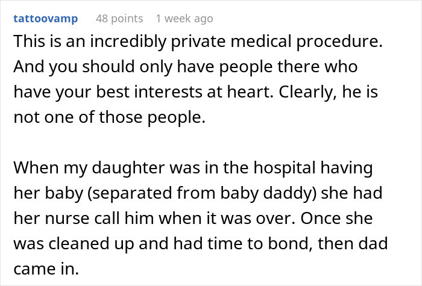Click the word 'Clearly' in the comment

coord(307,92)
